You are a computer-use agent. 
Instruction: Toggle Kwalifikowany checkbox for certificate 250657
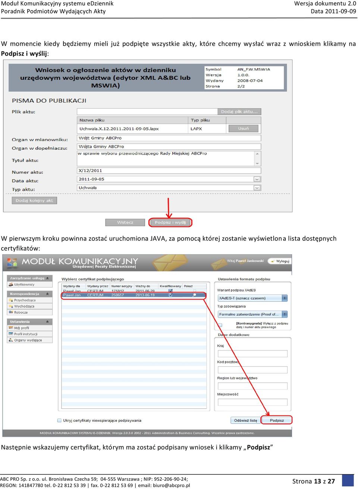tap(170, 295)
